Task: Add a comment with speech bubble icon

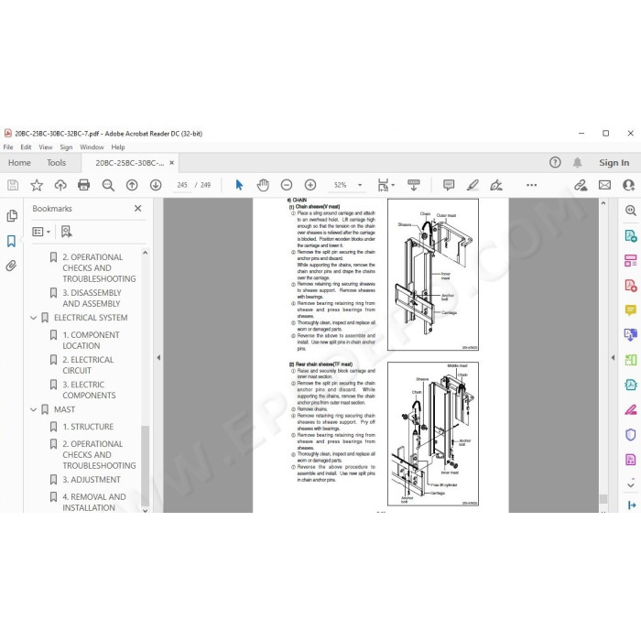Action: (x=449, y=185)
